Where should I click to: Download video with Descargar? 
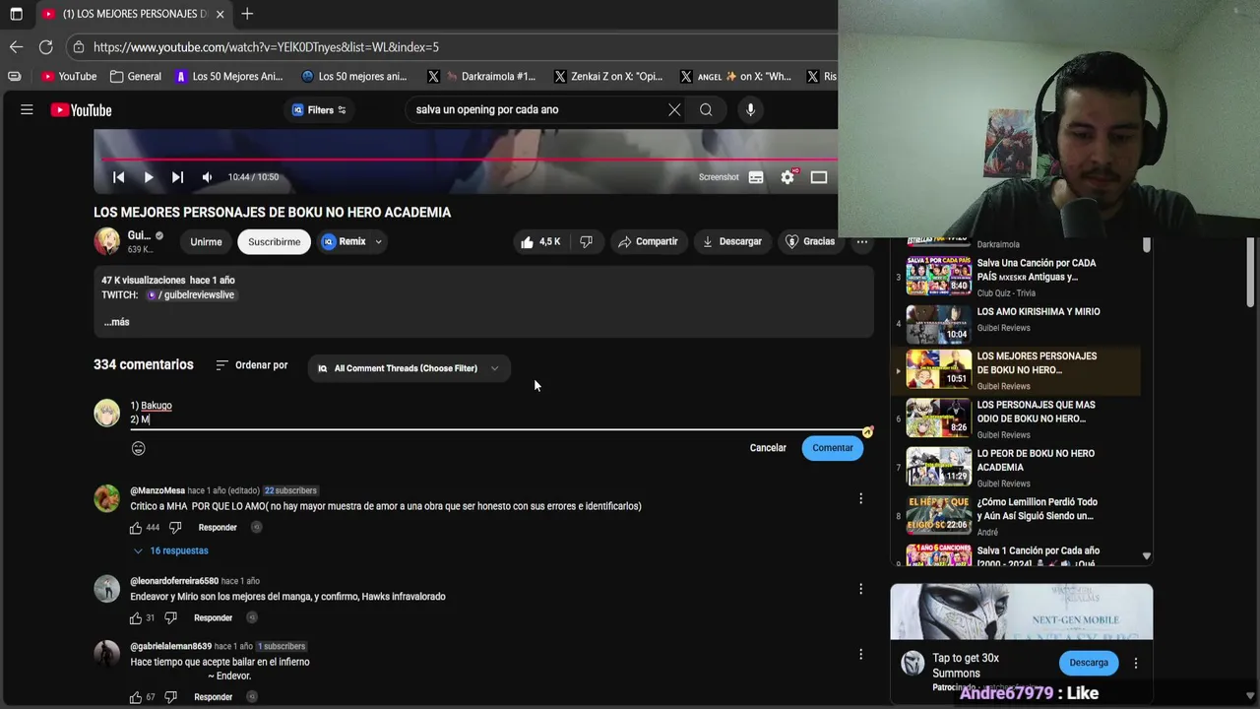click(x=731, y=241)
